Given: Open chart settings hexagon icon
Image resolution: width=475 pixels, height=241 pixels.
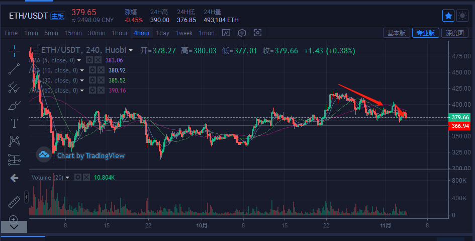Looking at the screenshot, I should 242,33.
